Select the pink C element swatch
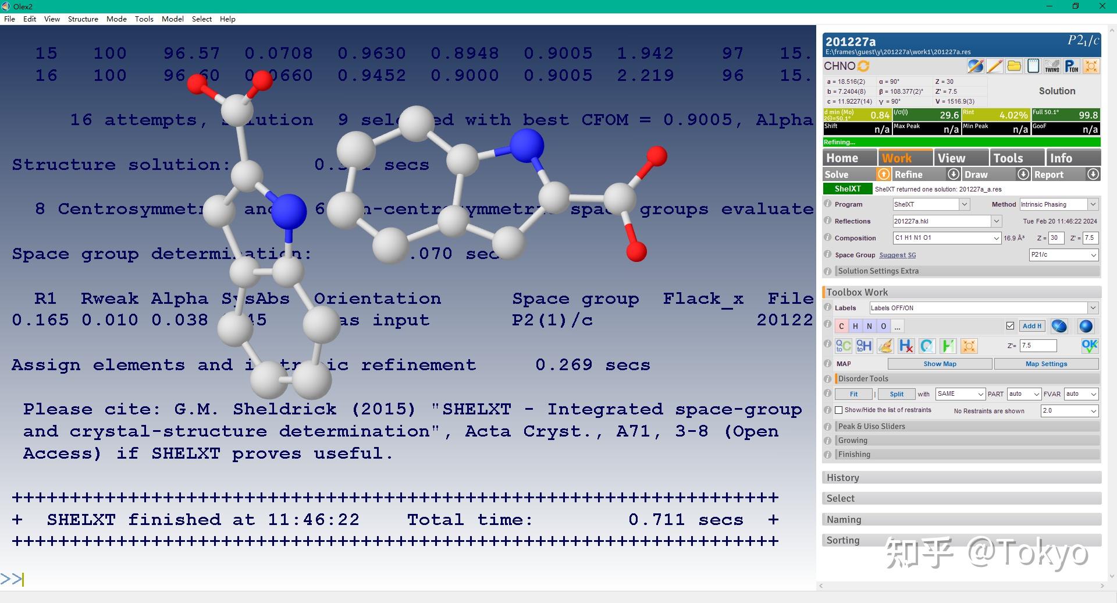Image resolution: width=1117 pixels, height=603 pixels. point(841,326)
